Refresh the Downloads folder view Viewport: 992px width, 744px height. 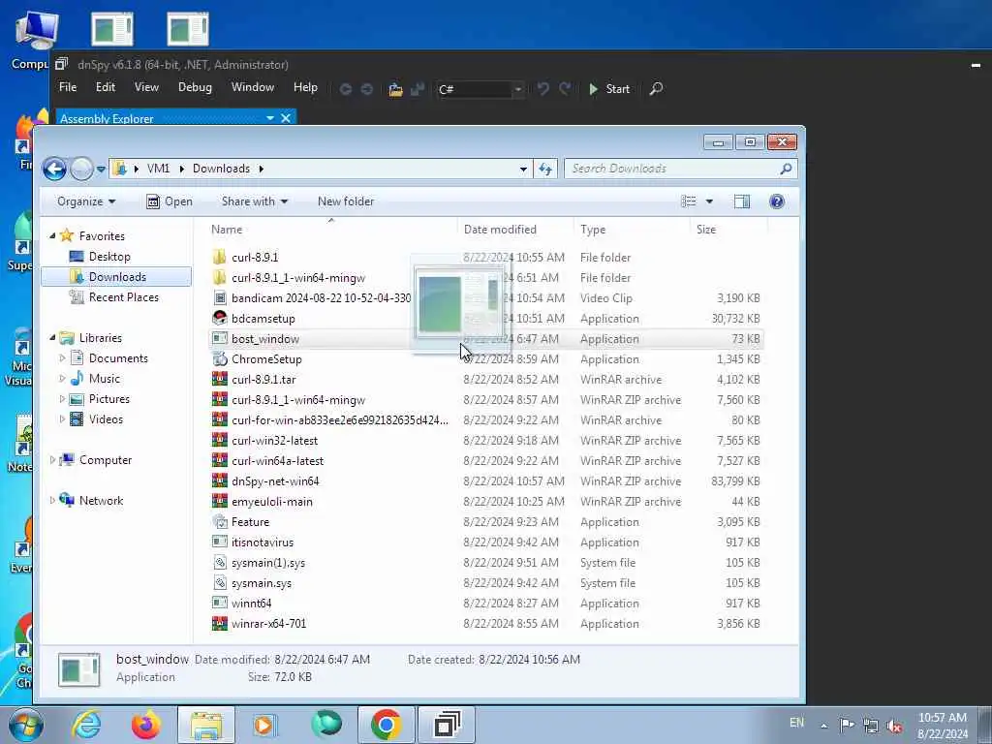point(545,169)
